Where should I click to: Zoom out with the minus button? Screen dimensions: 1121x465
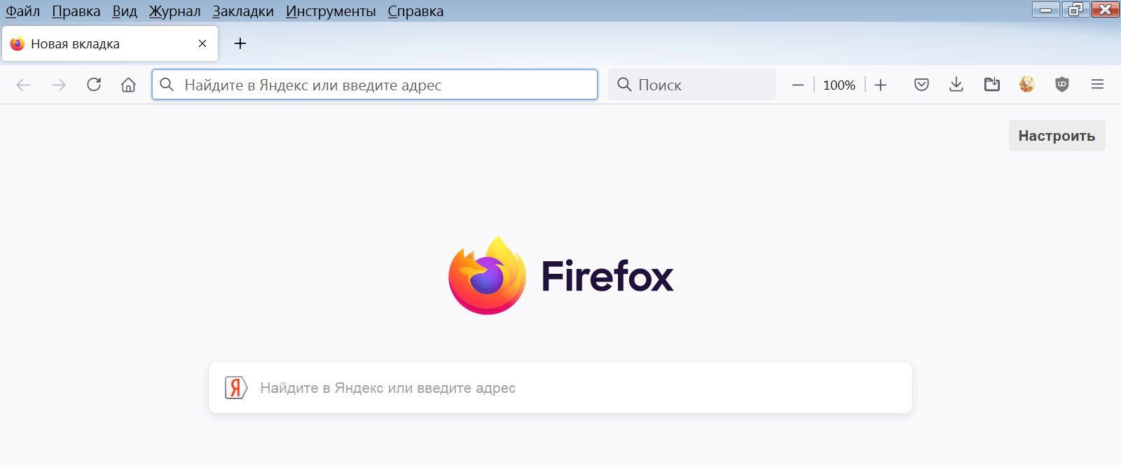click(x=797, y=85)
